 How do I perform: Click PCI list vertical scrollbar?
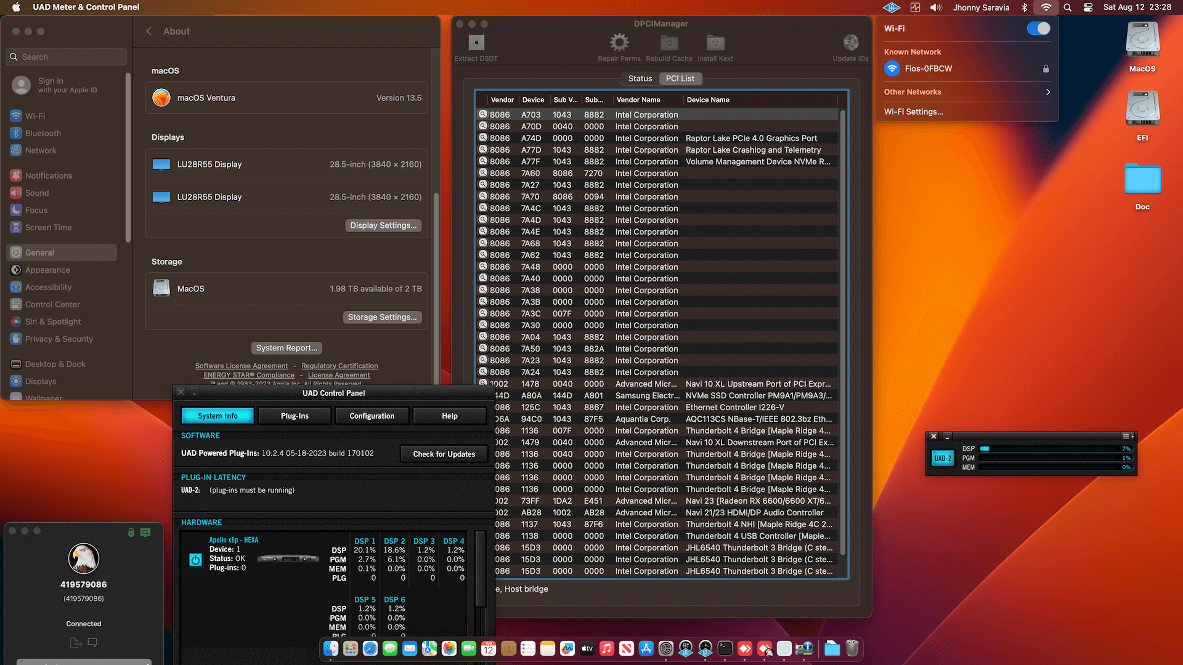click(x=842, y=332)
